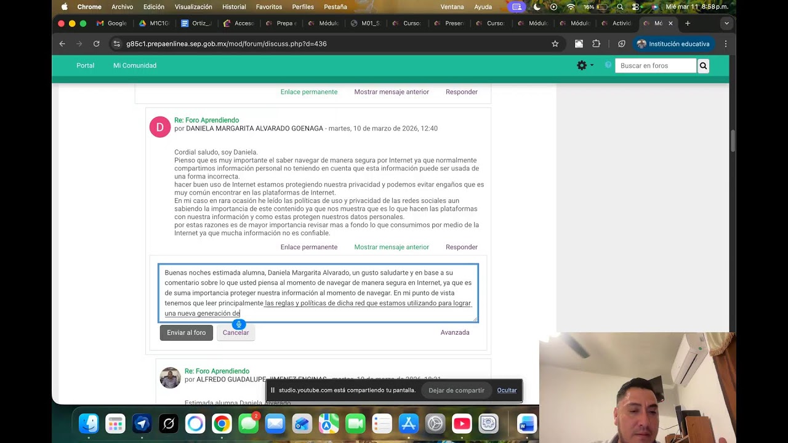The width and height of the screenshot is (788, 443).
Task: Open Messages app with 2 badge
Action: (248, 423)
